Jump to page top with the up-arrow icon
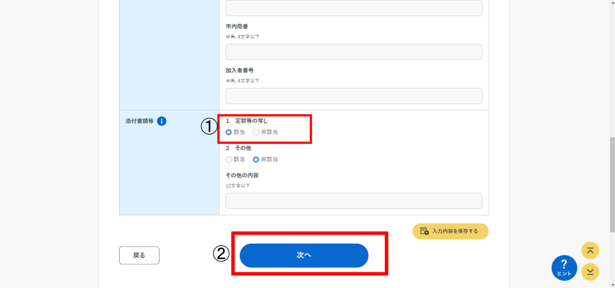This screenshot has height=288, width=615. 590,250
